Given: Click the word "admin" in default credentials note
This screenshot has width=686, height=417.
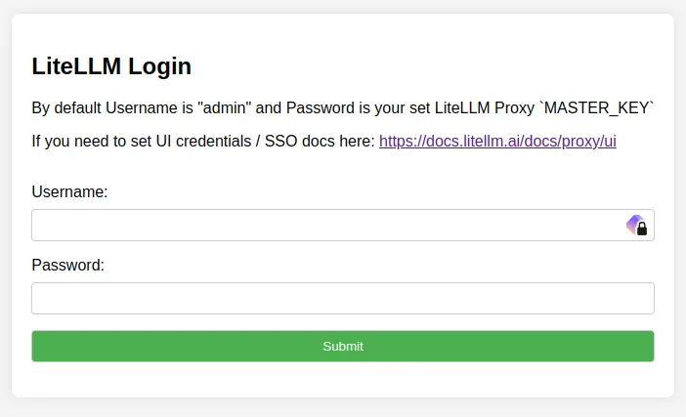Looking at the screenshot, I should 225,107.
